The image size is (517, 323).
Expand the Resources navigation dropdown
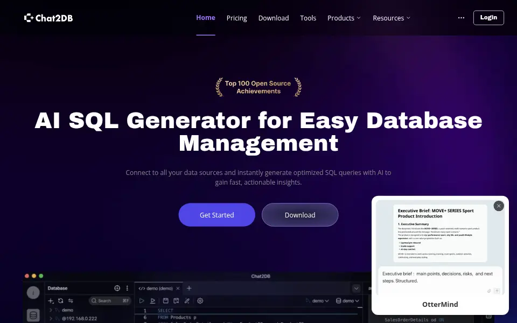(x=392, y=18)
